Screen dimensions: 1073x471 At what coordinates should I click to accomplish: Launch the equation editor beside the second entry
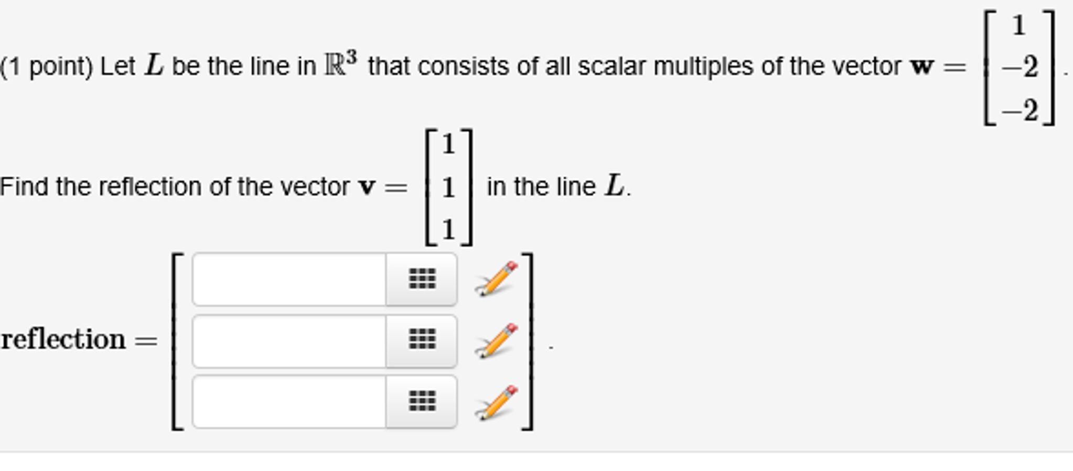495,340
